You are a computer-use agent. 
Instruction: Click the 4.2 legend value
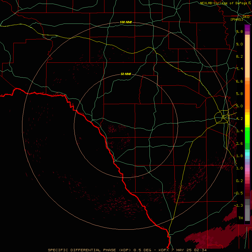[x=239, y=119]
